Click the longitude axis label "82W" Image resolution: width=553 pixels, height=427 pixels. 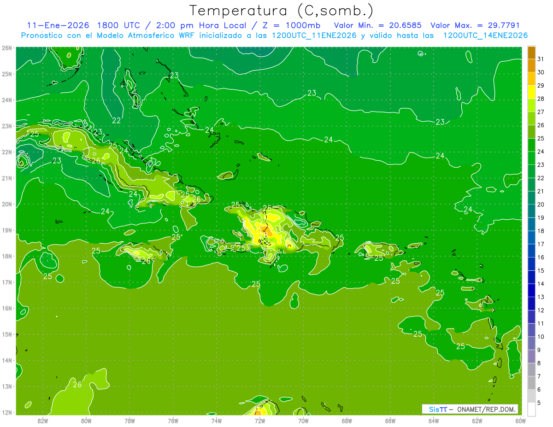pyautogui.click(x=42, y=421)
